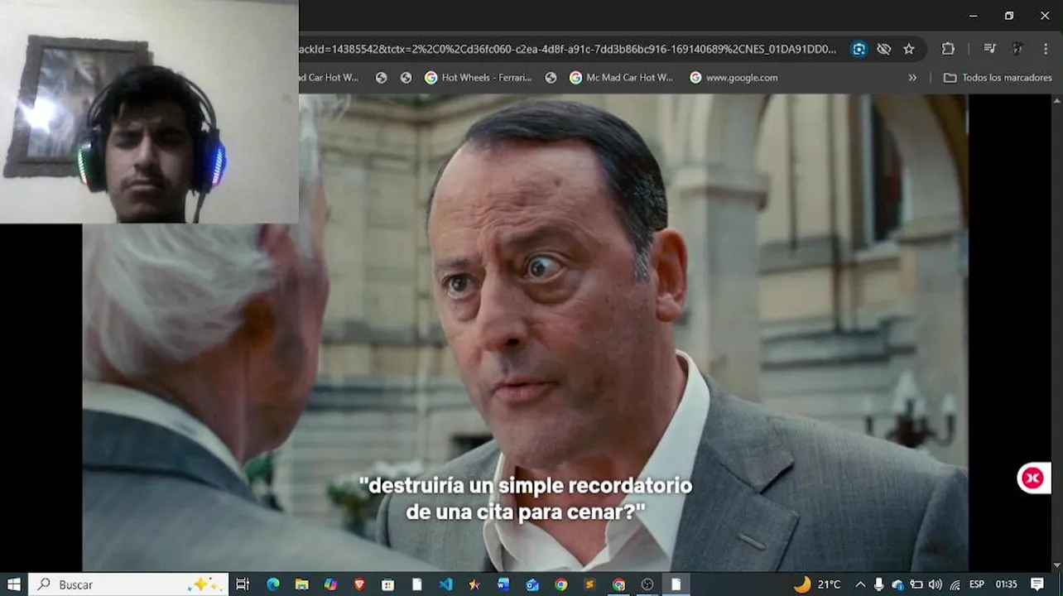This screenshot has width=1063, height=596.
Task: Expand the hidden bookmarks chevron
Action: [912, 78]
